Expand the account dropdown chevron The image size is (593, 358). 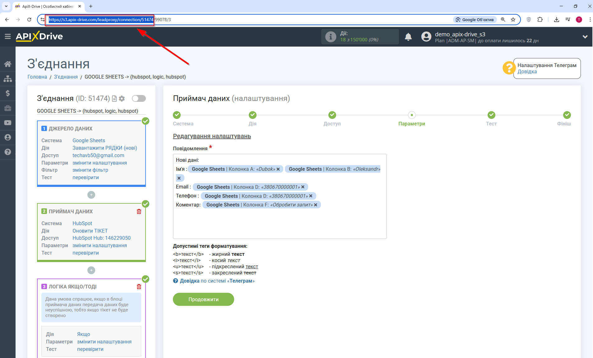(x=585, y=37)
